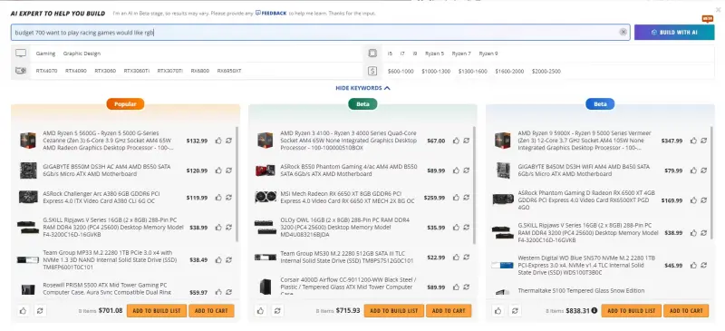Viewport: 725px width, 331px height.
Task: Select the $1000-1300 budget keyword
Action: coord(436,72)
